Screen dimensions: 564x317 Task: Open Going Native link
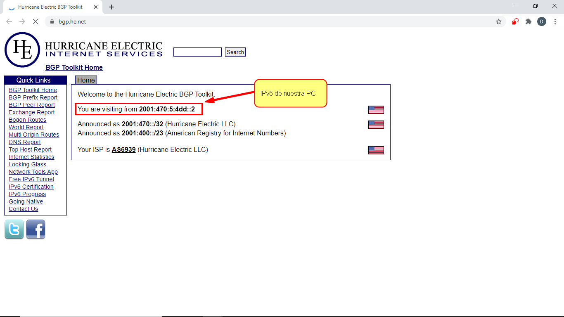(x=26, y=201)
